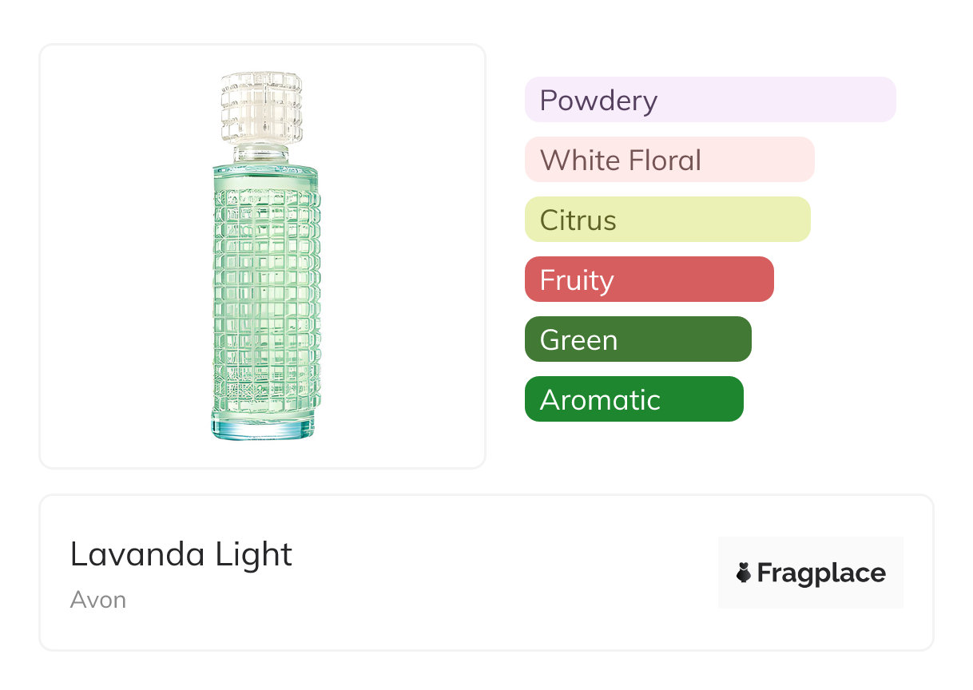Click the word 'Powdery'

pyautogui.click(x=598, y=101)
